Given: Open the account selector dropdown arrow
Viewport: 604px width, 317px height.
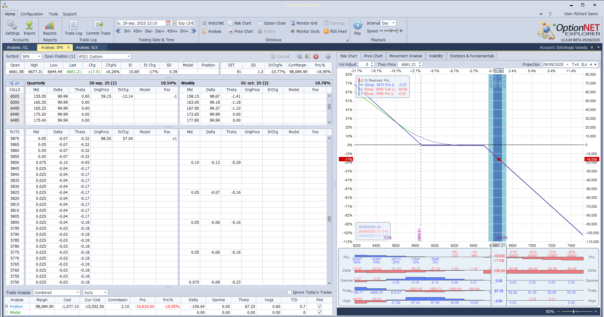Looking at the screenshot, I should [x=598, y=48].
